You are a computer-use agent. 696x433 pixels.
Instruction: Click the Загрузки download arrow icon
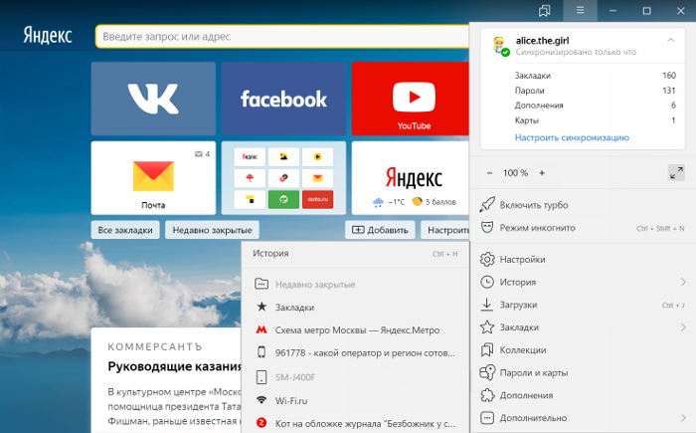pos(487,305)
